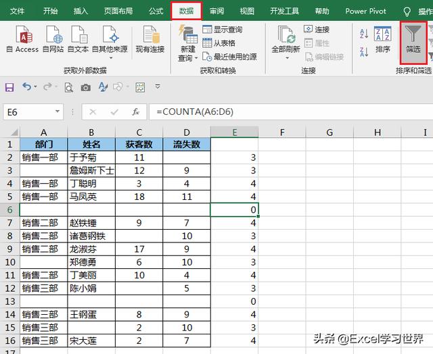Choose 从表格 from table option
Viewport: 433px width, 354px height.
[219, 43]
